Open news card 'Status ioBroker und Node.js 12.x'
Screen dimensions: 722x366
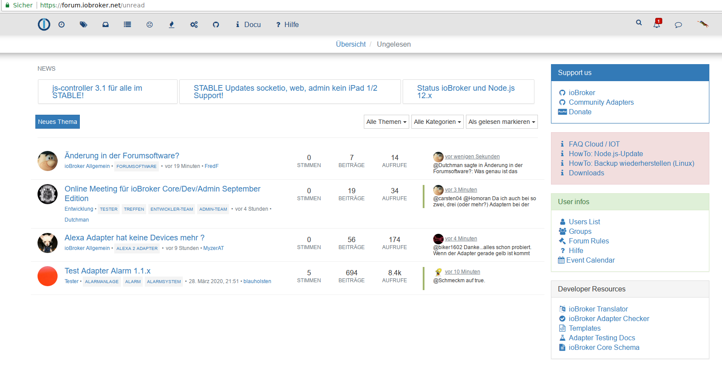point(469,92)
